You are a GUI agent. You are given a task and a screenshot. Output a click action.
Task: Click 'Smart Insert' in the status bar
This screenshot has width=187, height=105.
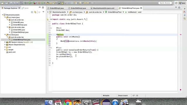123,95
